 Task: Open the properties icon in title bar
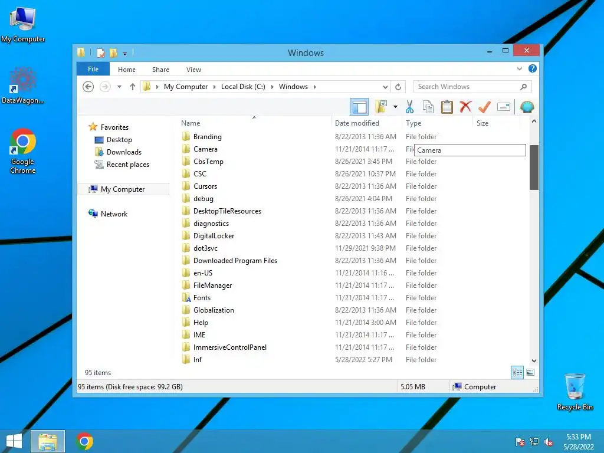[100, 52]
